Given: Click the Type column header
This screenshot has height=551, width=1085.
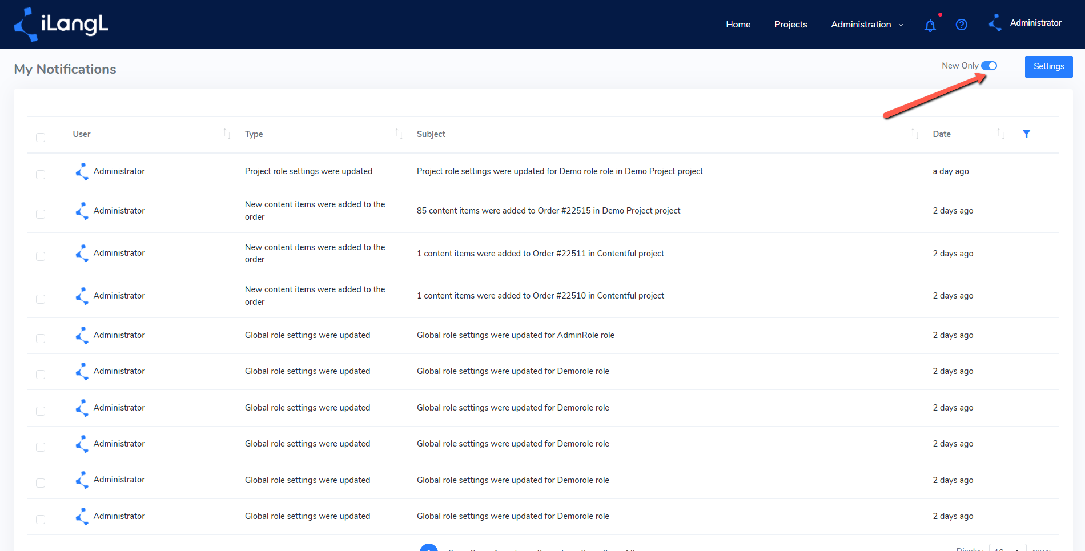Looking at the screenshot, I should [254, 134].
